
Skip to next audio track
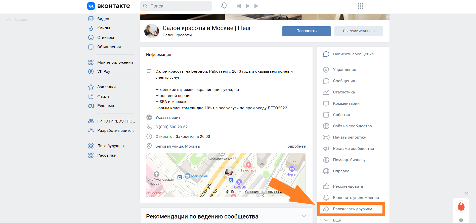256,6
